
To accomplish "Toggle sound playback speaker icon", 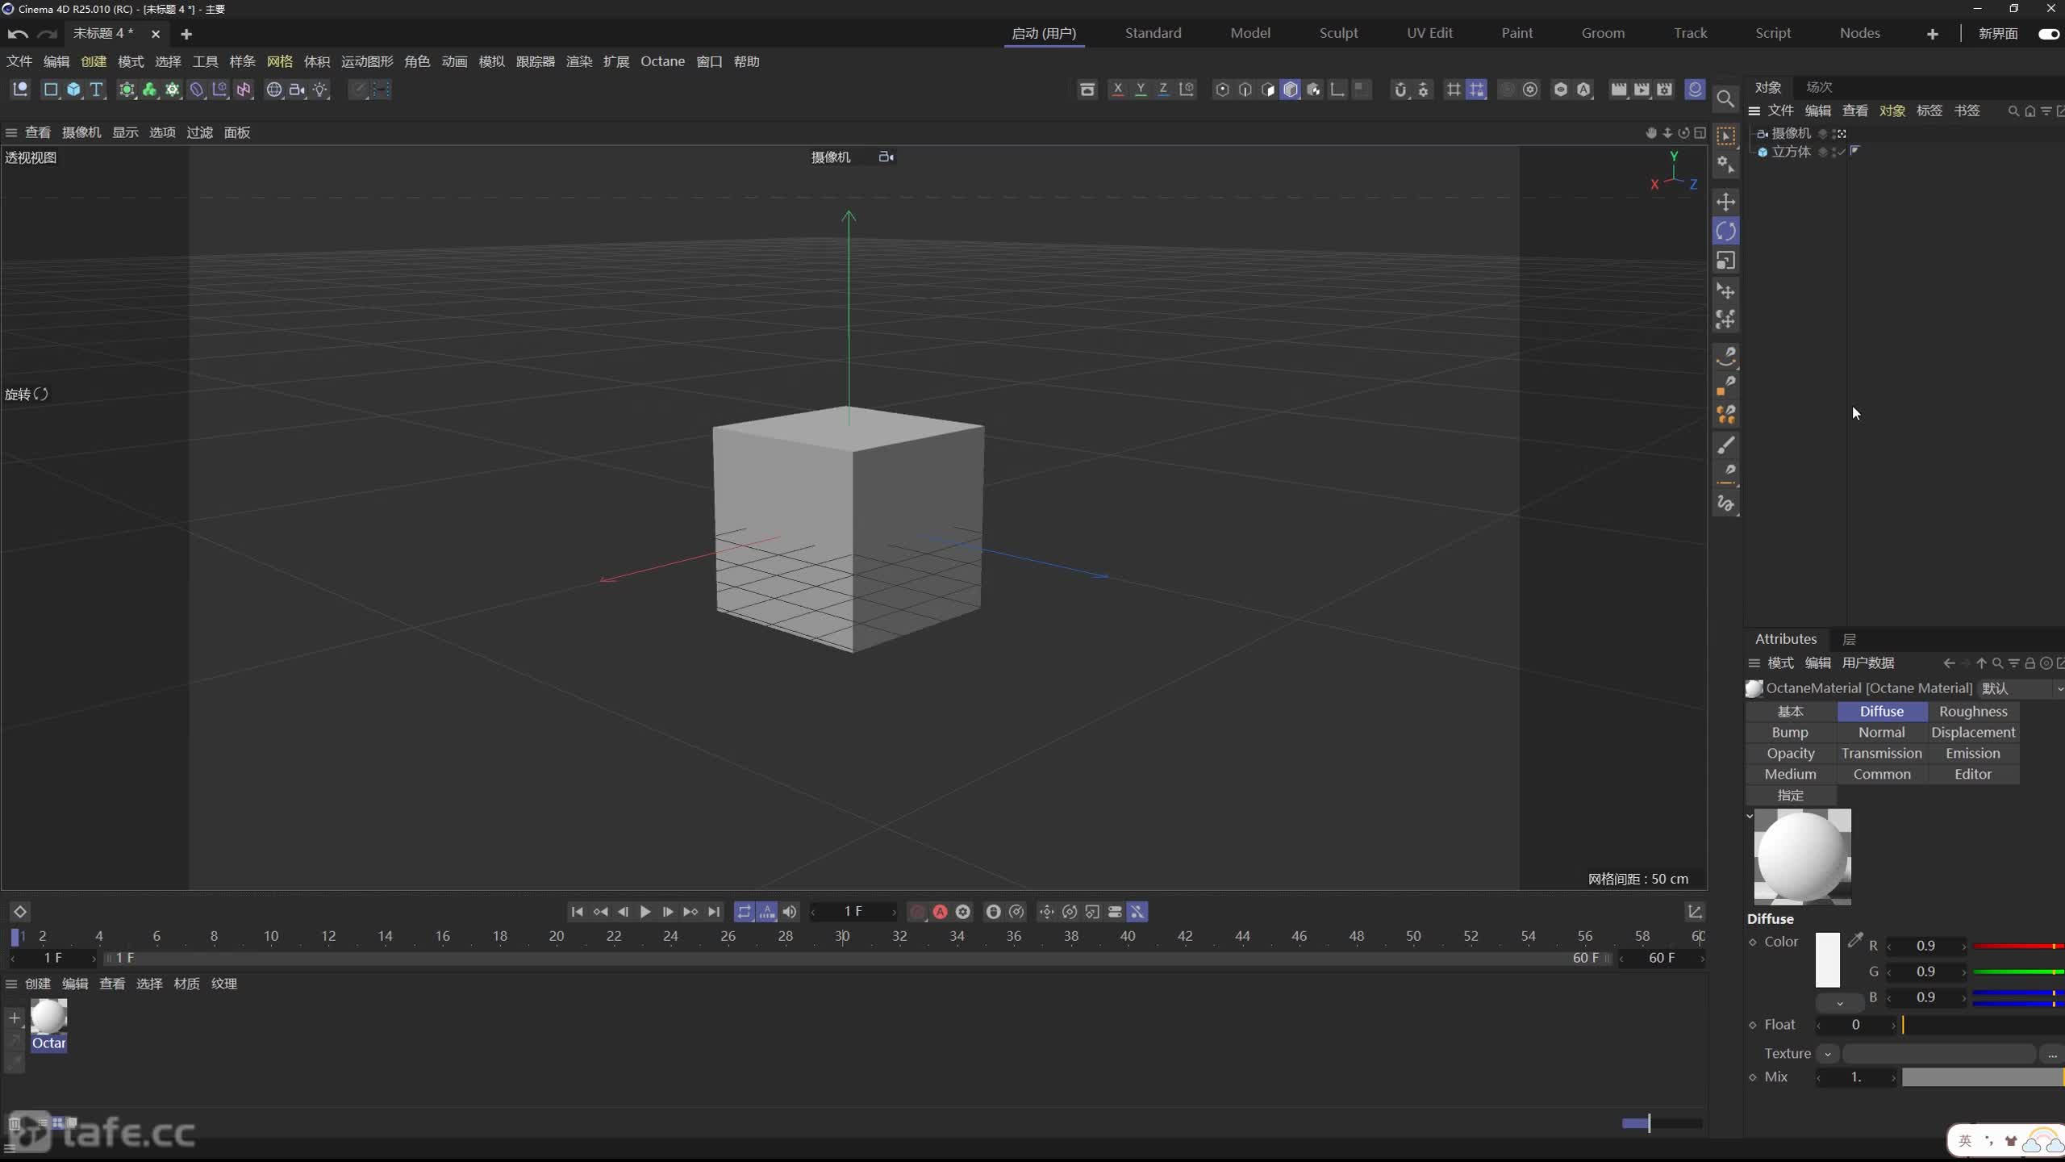I will (x=790, y=912).
